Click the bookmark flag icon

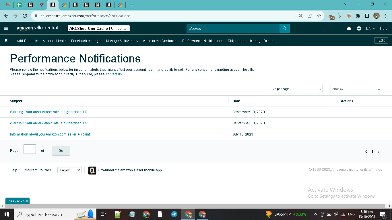[x=6, y=41]
